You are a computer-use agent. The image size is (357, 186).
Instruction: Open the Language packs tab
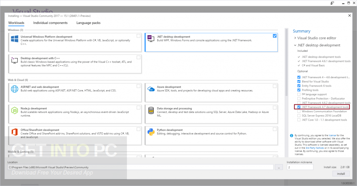(x=88, y=23)
